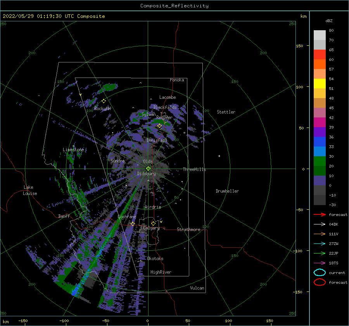Click the 150 tick on right axis
This screenshot has height=326, width=349.
[x=299, y=46]
